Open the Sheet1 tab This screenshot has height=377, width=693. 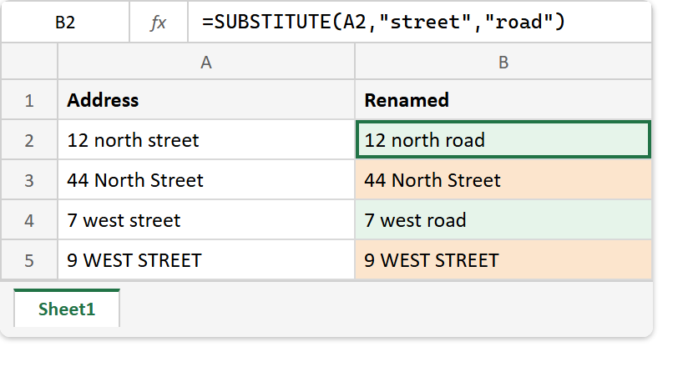pyautogui.click(x=67, y=309)
